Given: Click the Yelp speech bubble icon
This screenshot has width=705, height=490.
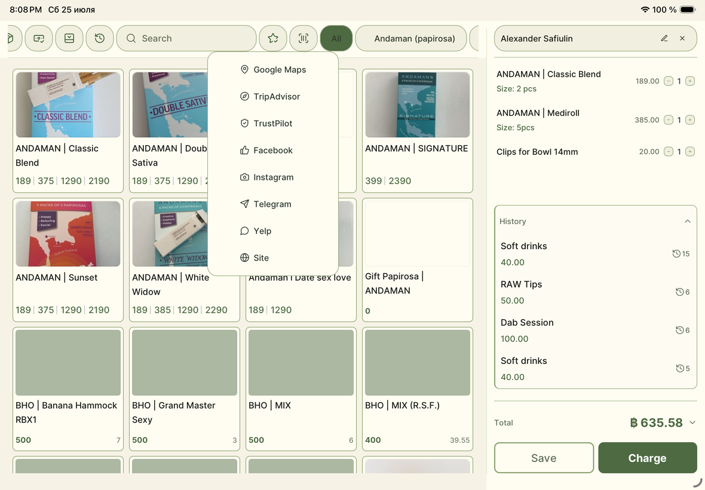Looking at the screenshot, I should [x=244, y=231].
